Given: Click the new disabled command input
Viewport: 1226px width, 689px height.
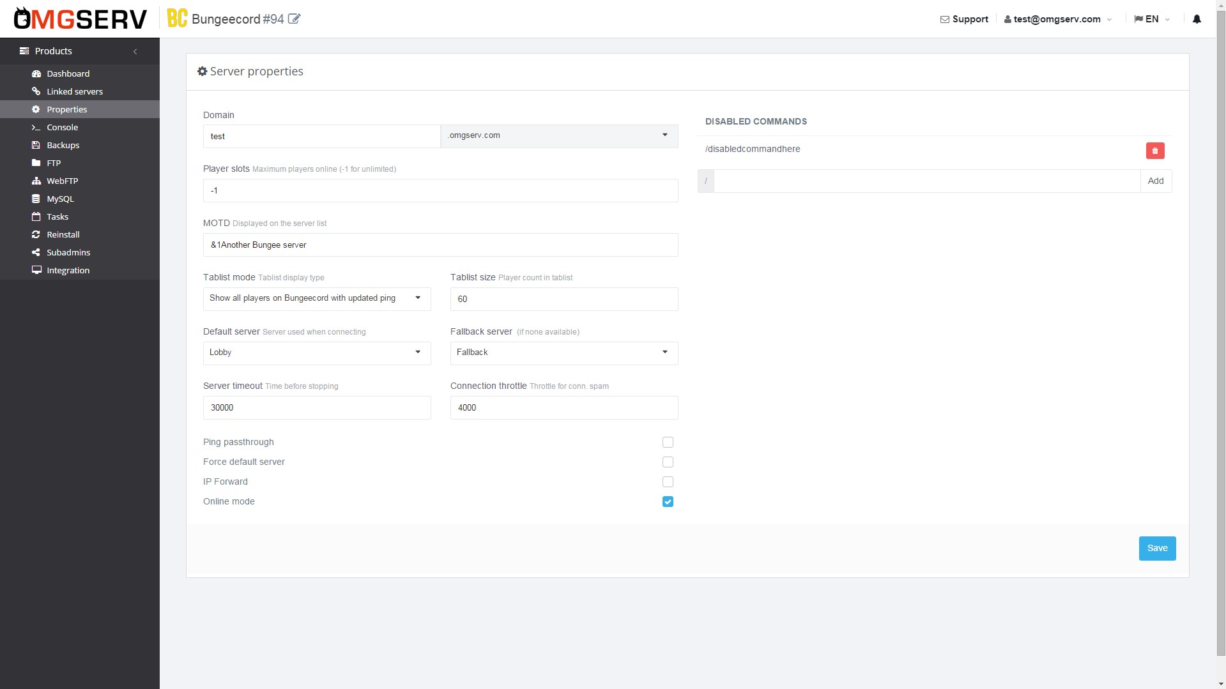Looking at the screenshot, I should pyautogui.click(x=927, y=181).
